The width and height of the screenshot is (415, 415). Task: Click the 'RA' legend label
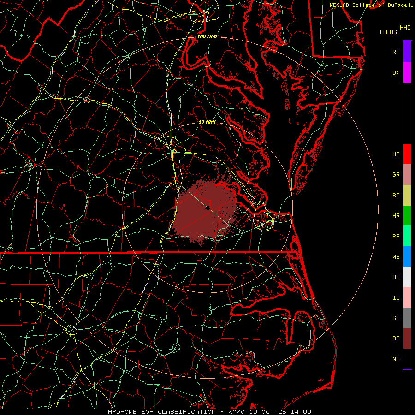coord(396,237)
